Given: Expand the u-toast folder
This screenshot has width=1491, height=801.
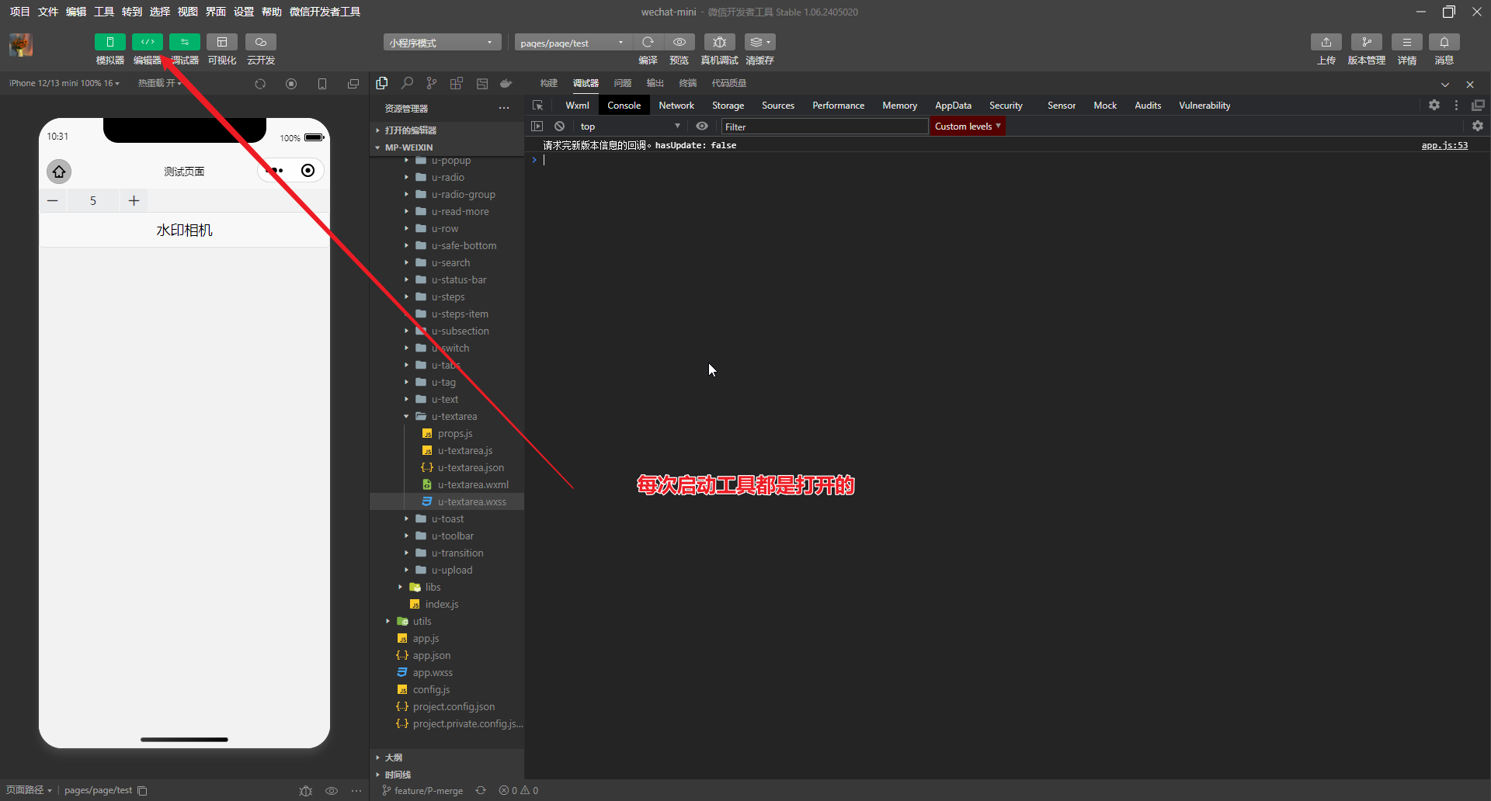Looking at the screenshot, I should tap(447, 519).
